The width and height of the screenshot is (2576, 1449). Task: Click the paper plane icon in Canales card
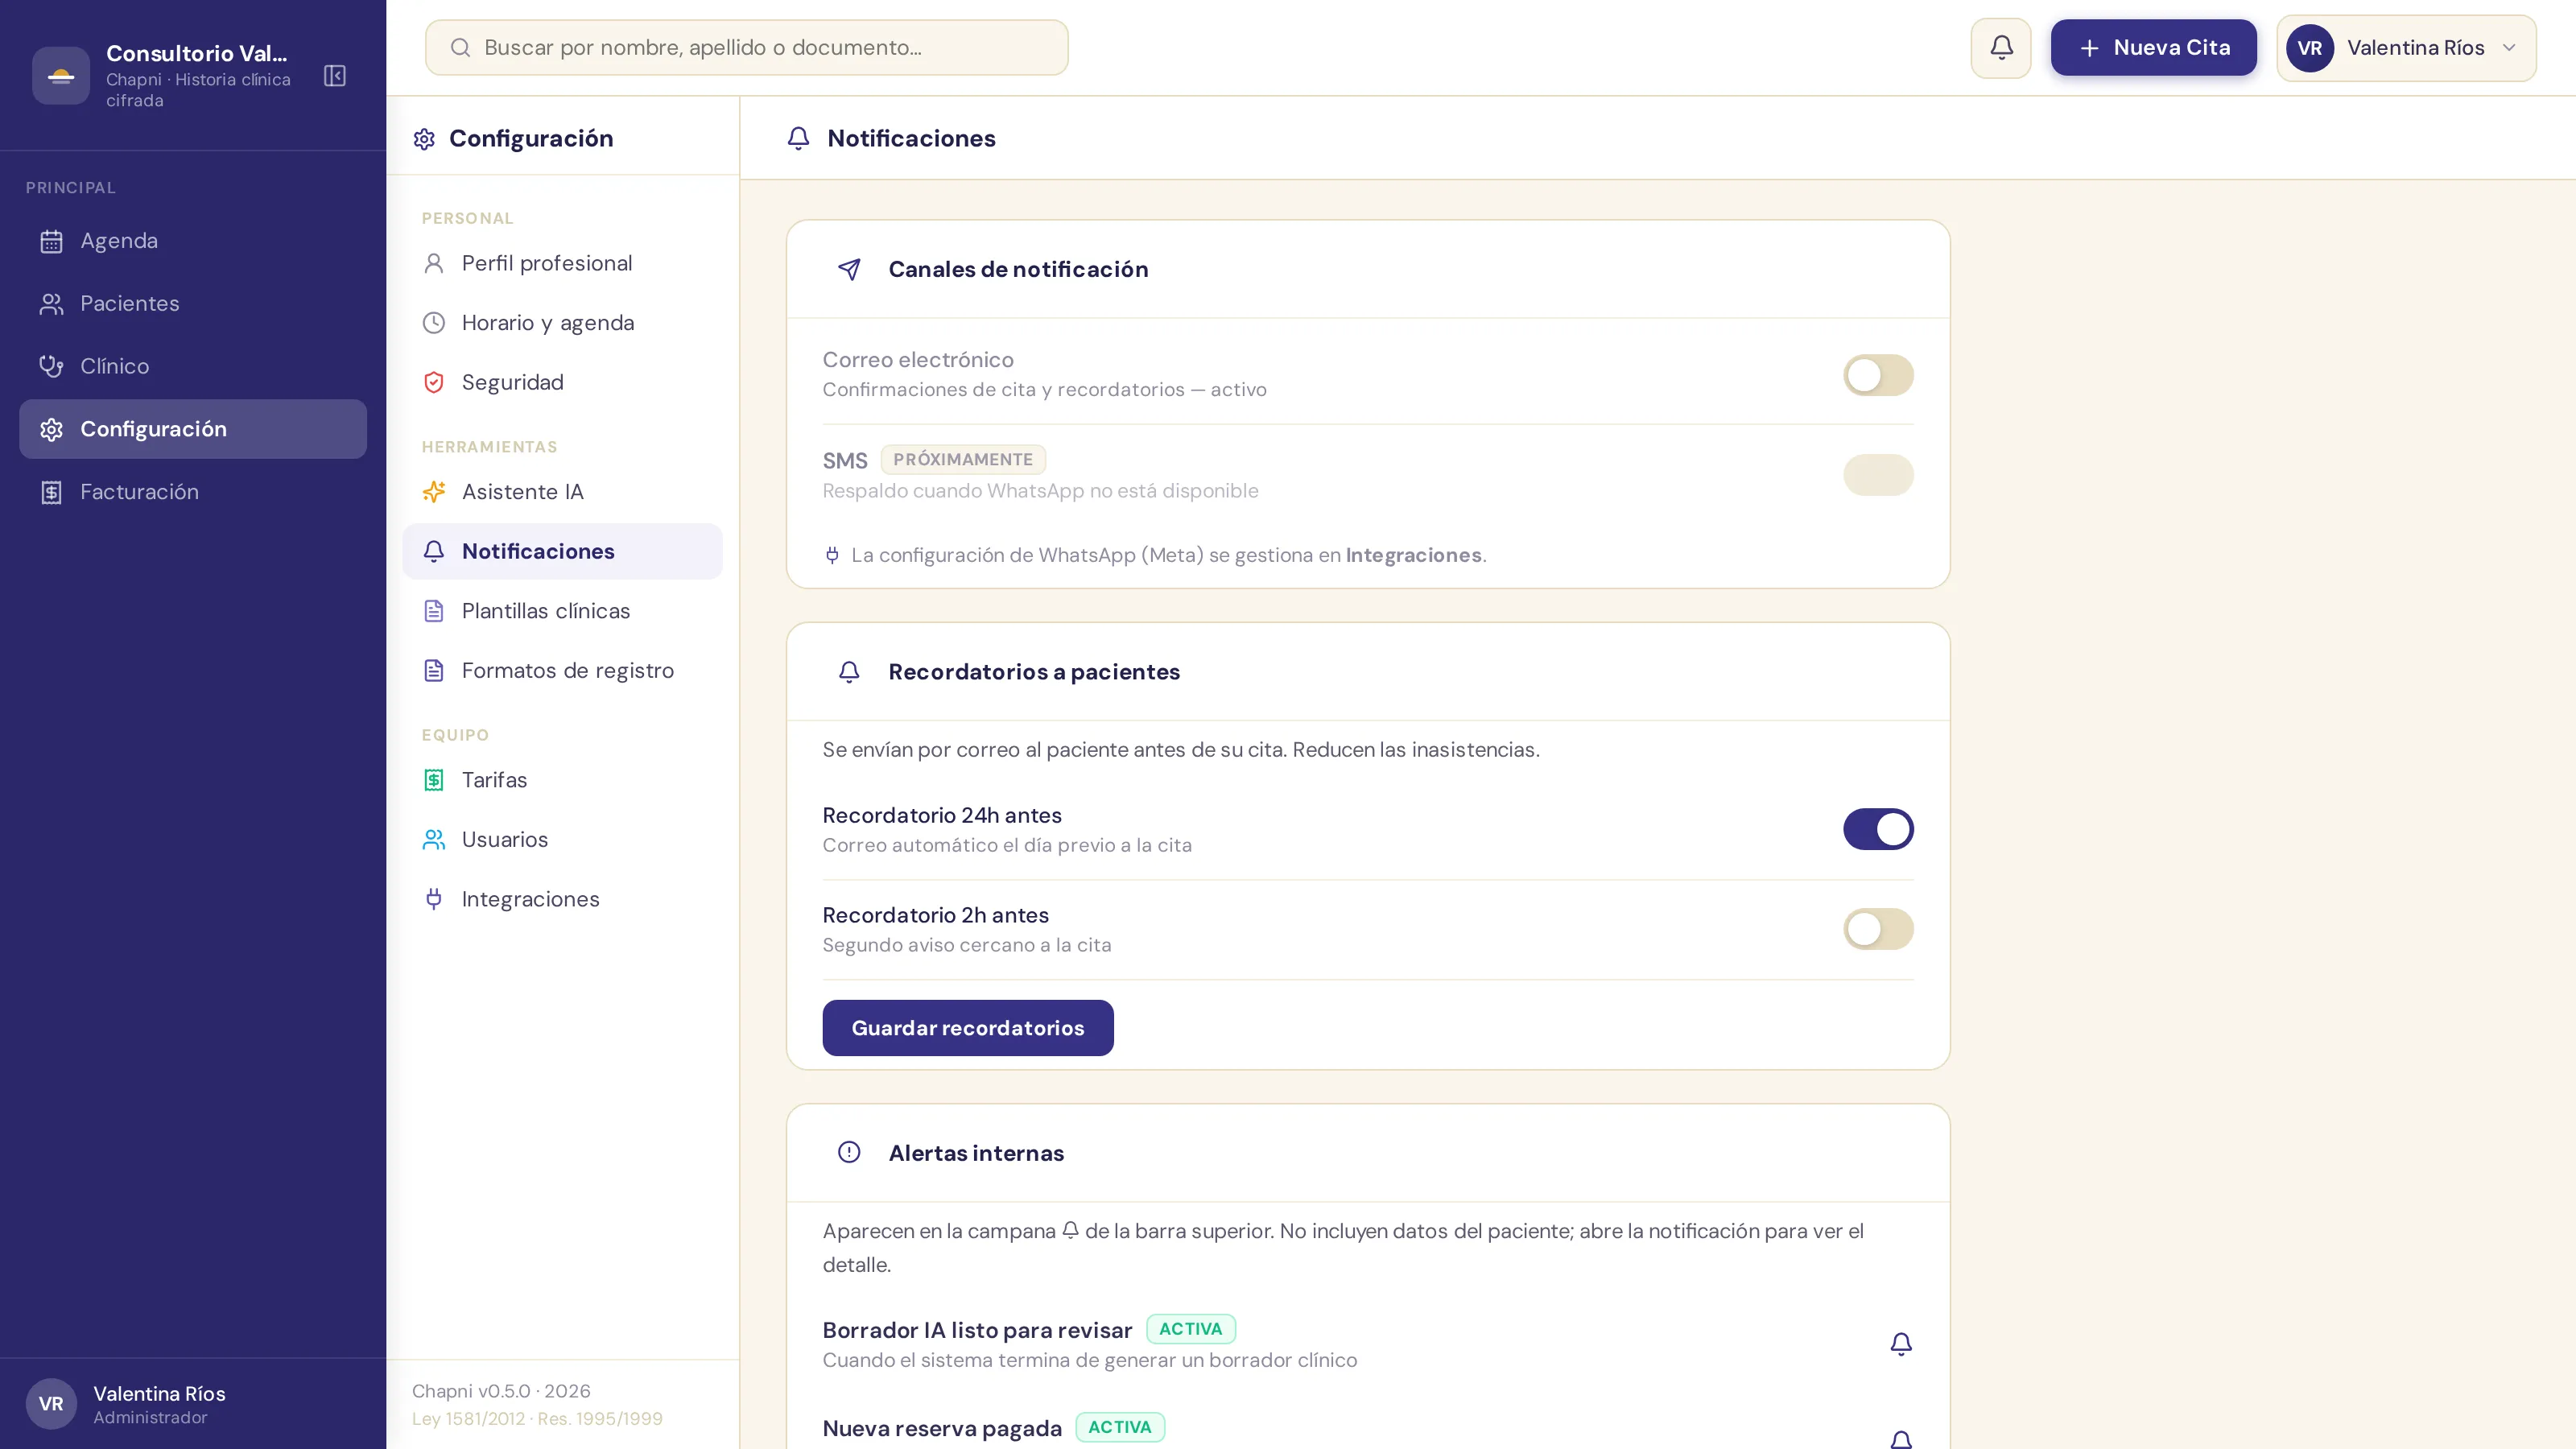tap(849, 269)
